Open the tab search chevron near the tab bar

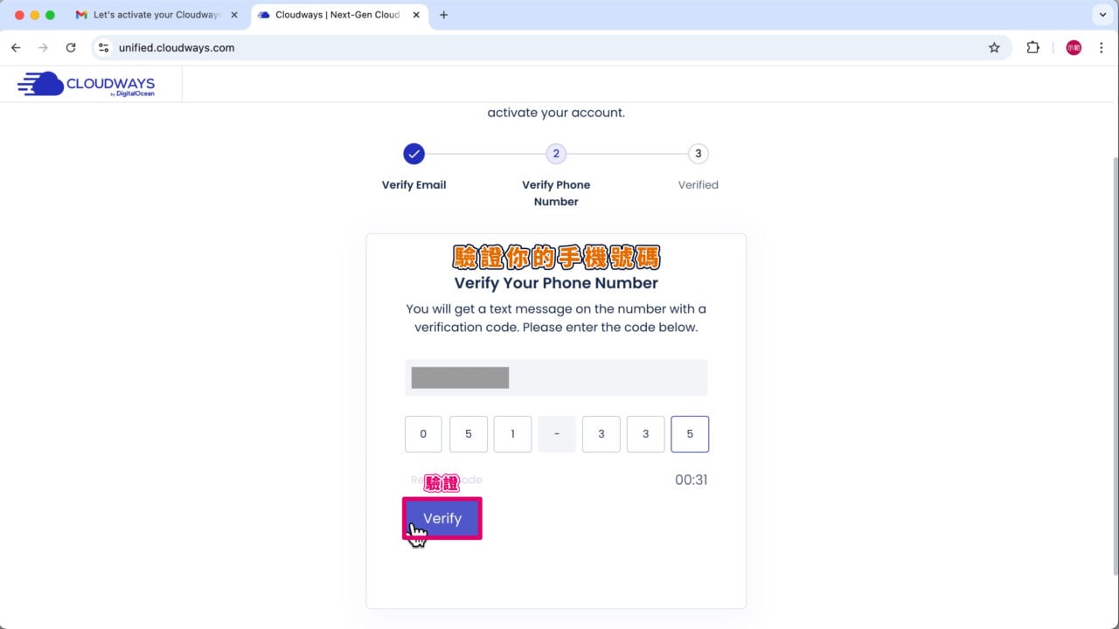click(1101, 15)
